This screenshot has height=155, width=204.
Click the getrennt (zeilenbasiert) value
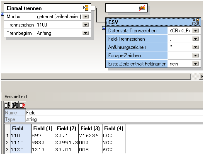tap(59, 17)
